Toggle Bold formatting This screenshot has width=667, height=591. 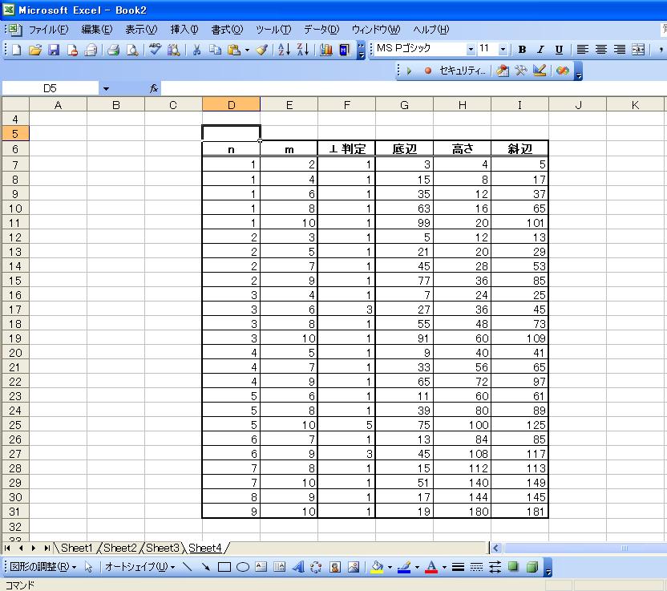522,50
